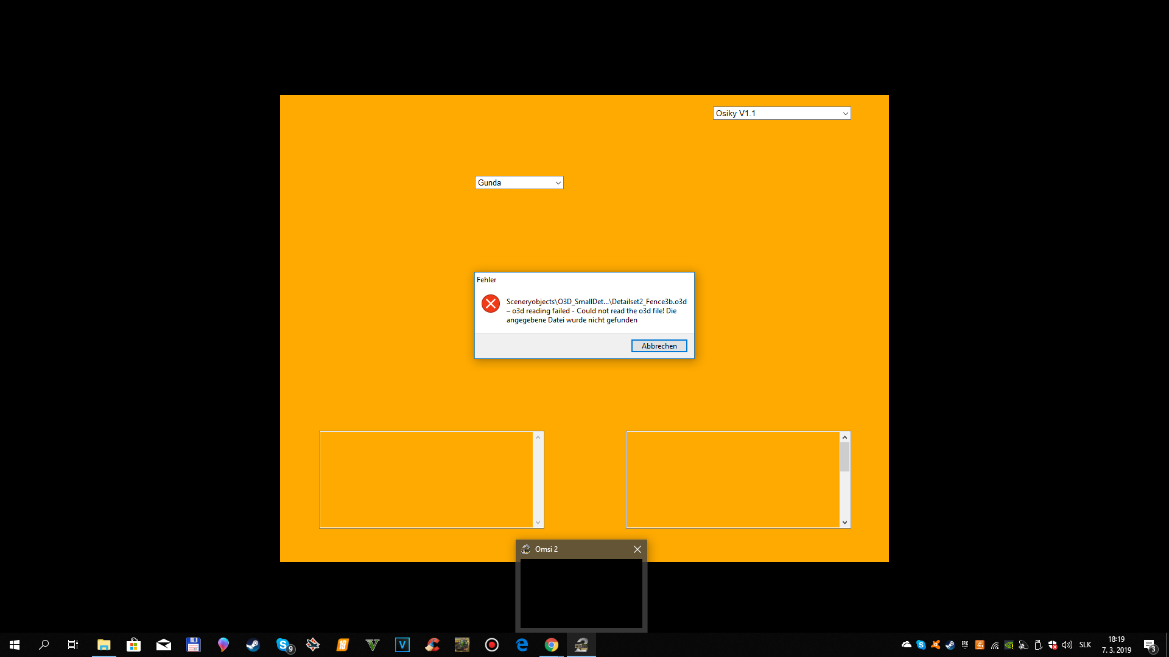Open the Action Center notifications
Screen dimensions: 1169x657
click(x=1150, y=645)
